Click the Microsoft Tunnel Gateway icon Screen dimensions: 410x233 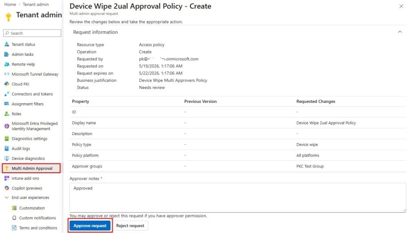[7, 74]
